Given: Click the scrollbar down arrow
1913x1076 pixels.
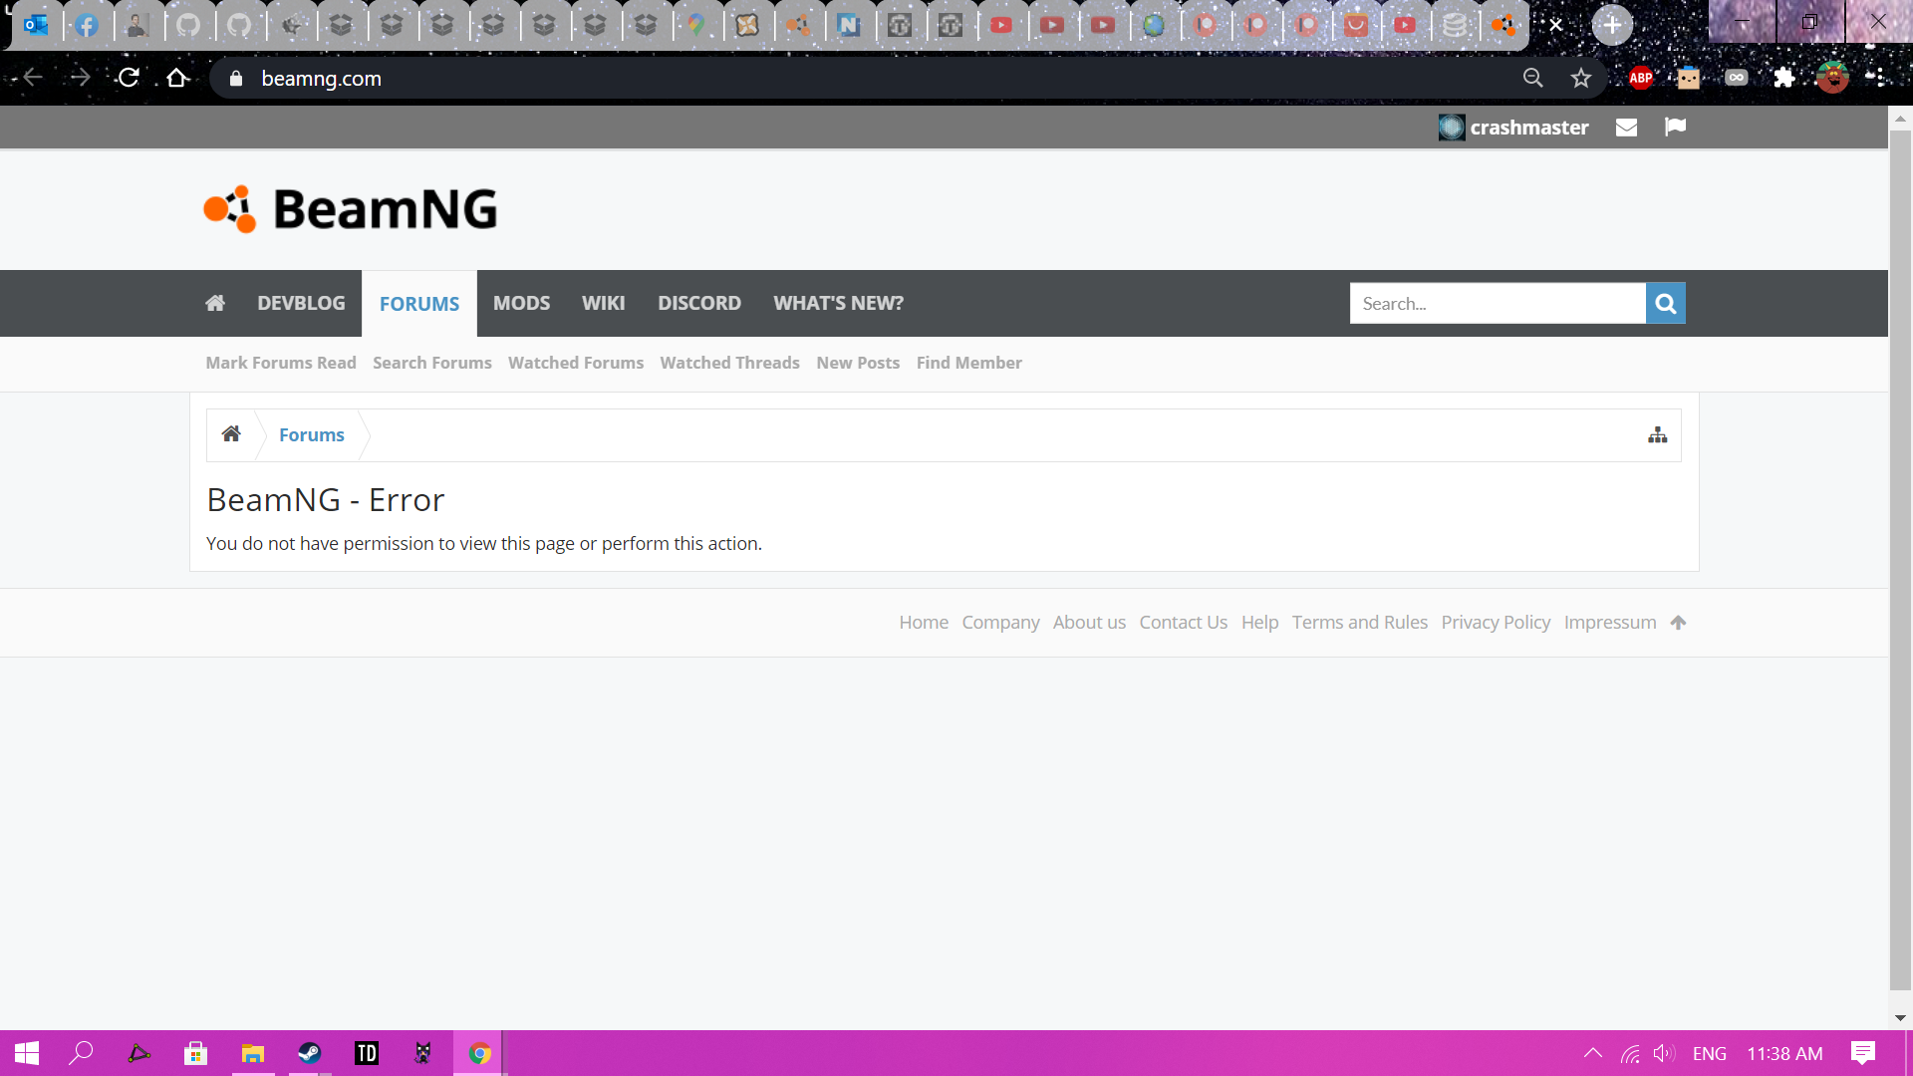Looking at the screenshot, I should click(1899, 1018).
